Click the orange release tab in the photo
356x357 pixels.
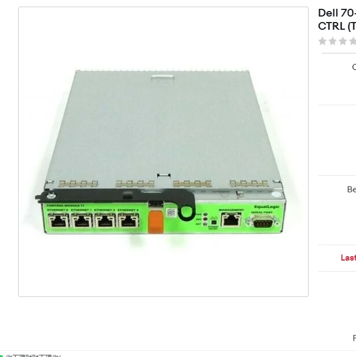point(155,222)
